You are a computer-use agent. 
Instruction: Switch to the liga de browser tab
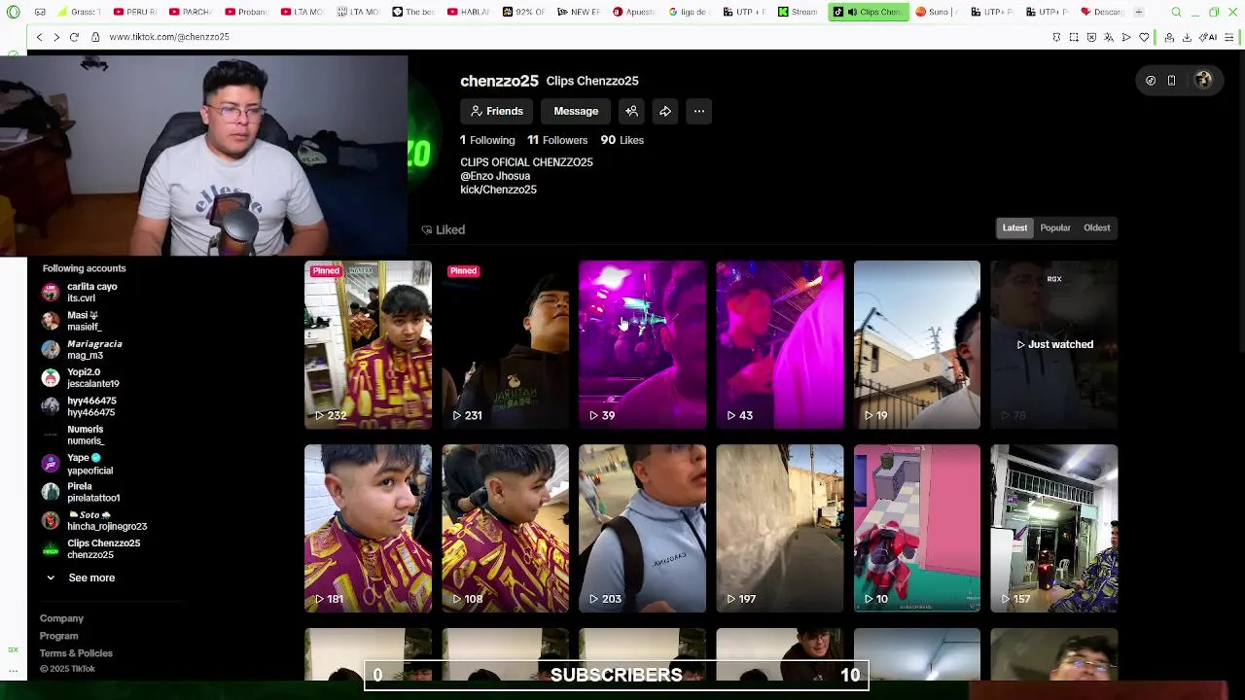click(688, 12)
